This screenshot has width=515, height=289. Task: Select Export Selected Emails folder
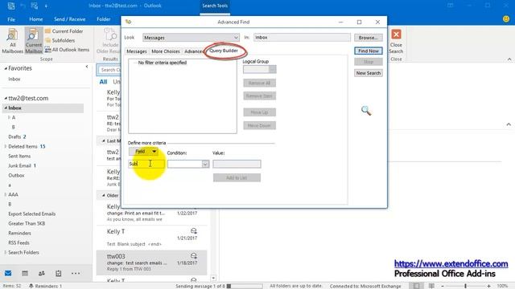(32, 214)
